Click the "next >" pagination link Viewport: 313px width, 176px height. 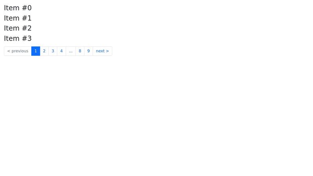[103, 51]
